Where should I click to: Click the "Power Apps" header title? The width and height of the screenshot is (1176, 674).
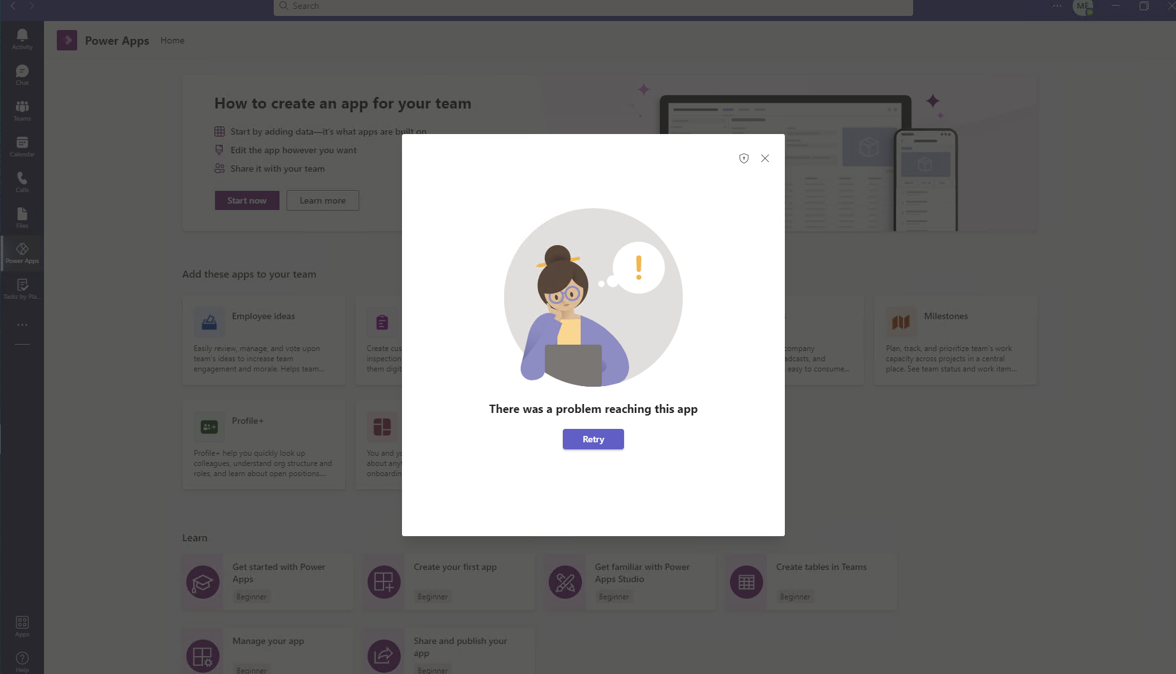117,41
